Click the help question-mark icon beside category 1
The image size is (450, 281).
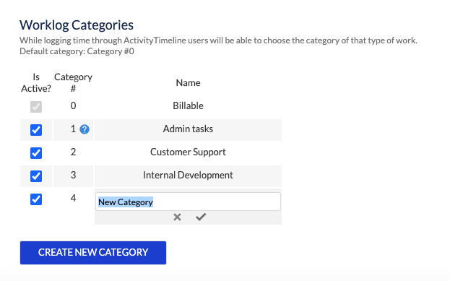coord(85,129)
